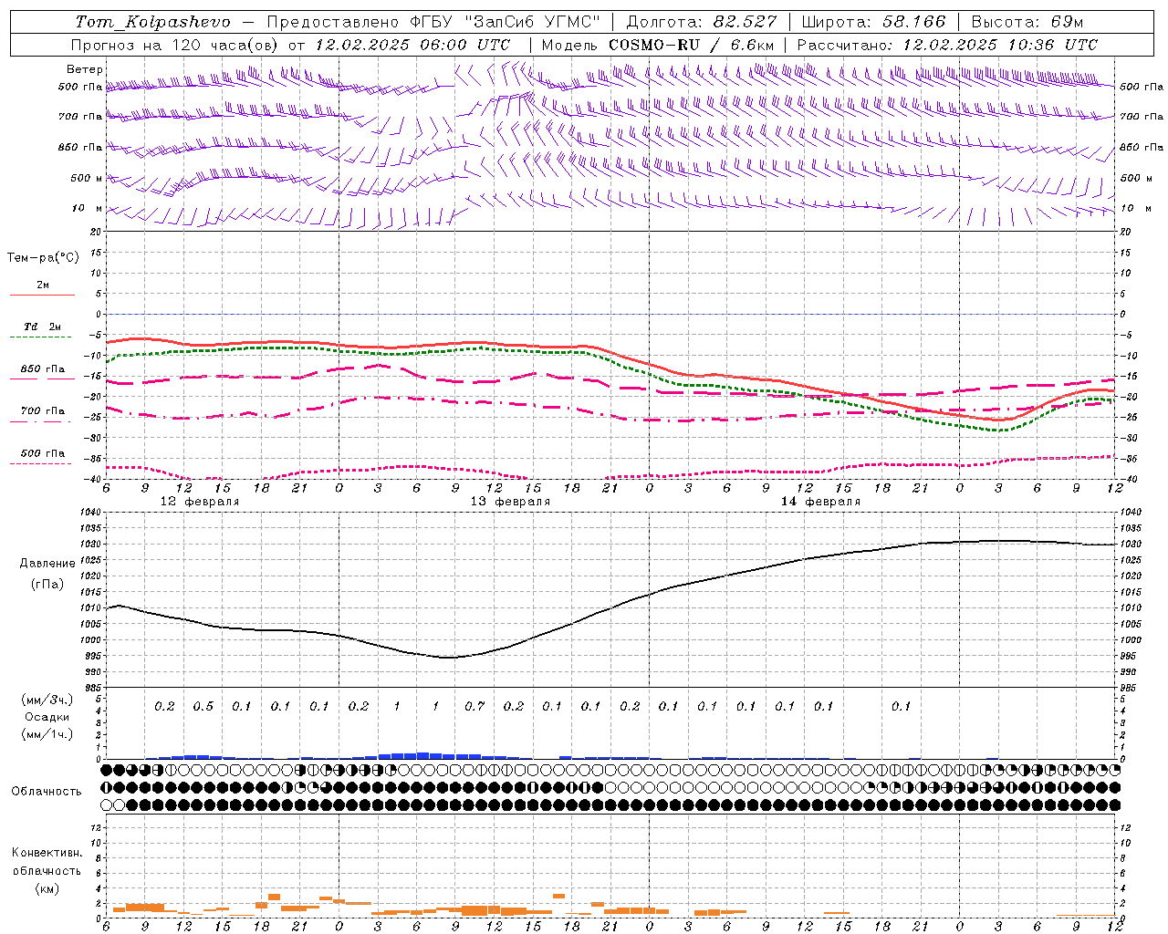Screen dimensions: 1168x934
Task: Click the 14 февраля date label
Action: (x=820, y=502)
